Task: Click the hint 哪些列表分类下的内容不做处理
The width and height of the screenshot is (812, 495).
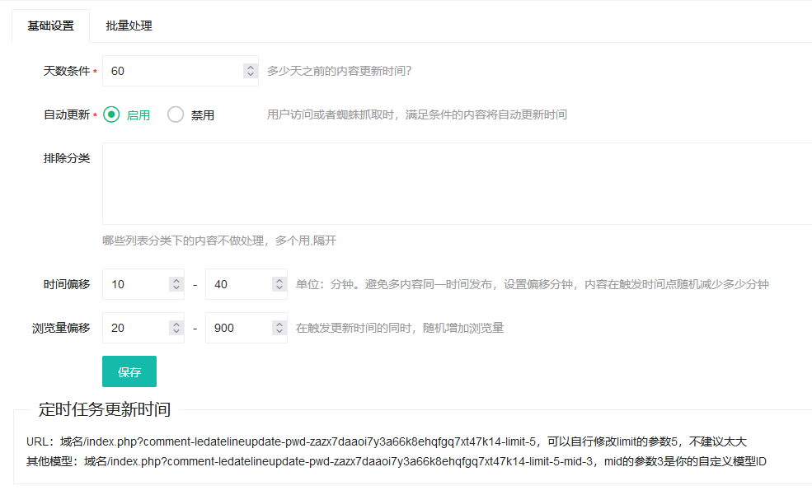Action: click(x=219, y=240)
